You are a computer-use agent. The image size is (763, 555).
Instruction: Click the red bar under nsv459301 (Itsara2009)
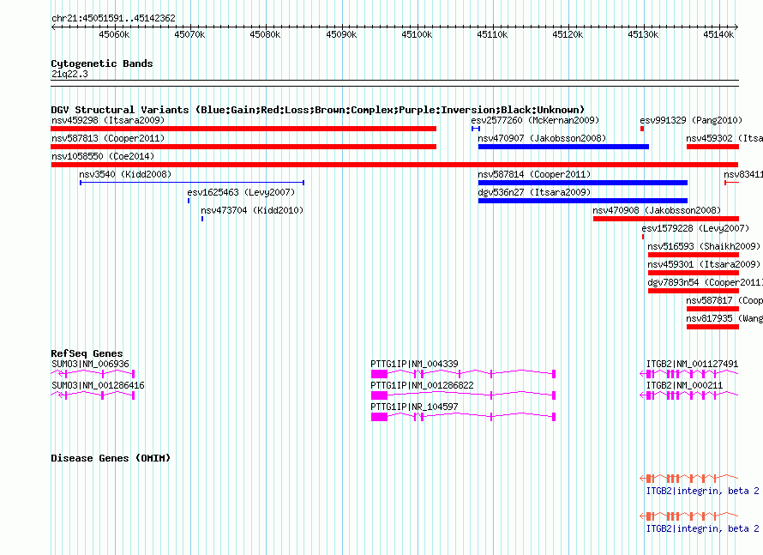point(694,273)
